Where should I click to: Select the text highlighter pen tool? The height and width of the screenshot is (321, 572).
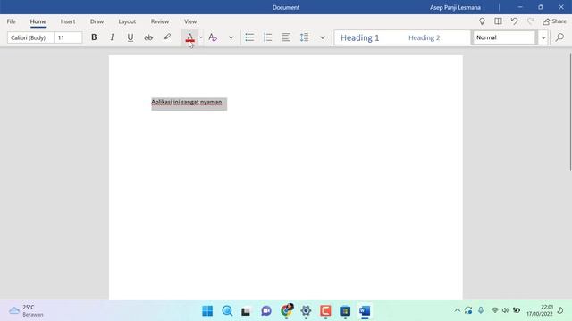[x=167, y=37]
